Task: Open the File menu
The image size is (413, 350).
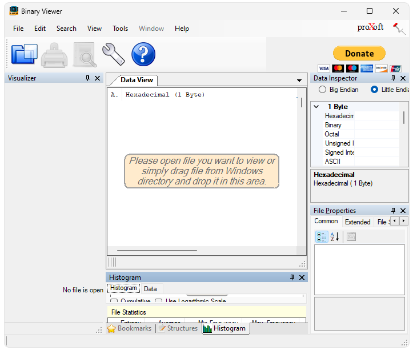Action: coord(18,29)
